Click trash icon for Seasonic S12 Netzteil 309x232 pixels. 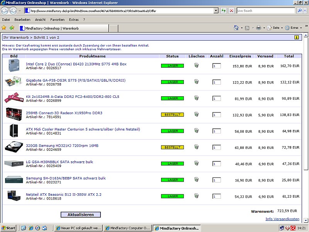(196, 196)
